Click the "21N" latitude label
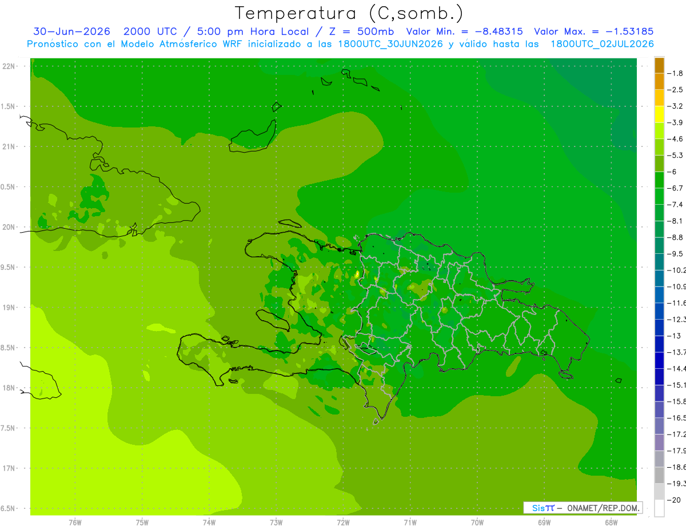 [x=9, y=146]
